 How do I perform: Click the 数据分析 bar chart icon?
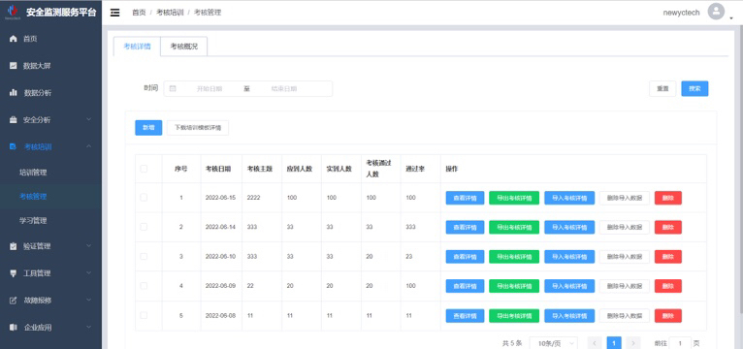click(x=14, y=93)
